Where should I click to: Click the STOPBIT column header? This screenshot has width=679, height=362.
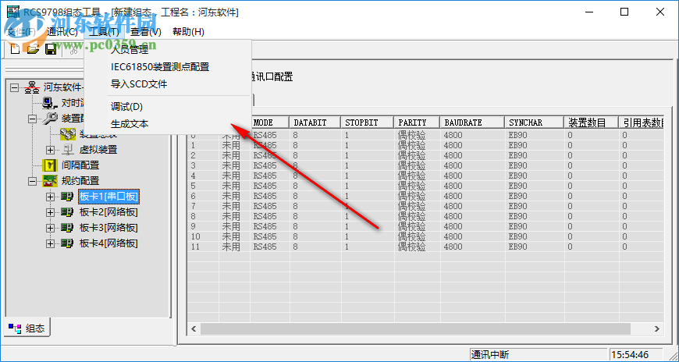pyautogui.click(x=368, y=122)
